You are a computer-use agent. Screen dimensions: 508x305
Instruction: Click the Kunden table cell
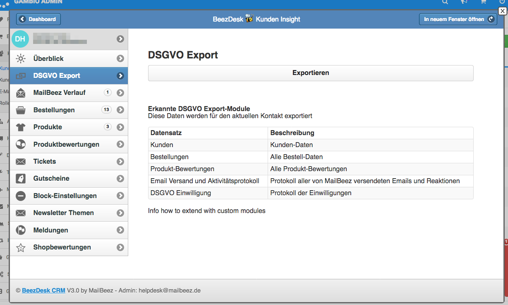pos(208,145)
